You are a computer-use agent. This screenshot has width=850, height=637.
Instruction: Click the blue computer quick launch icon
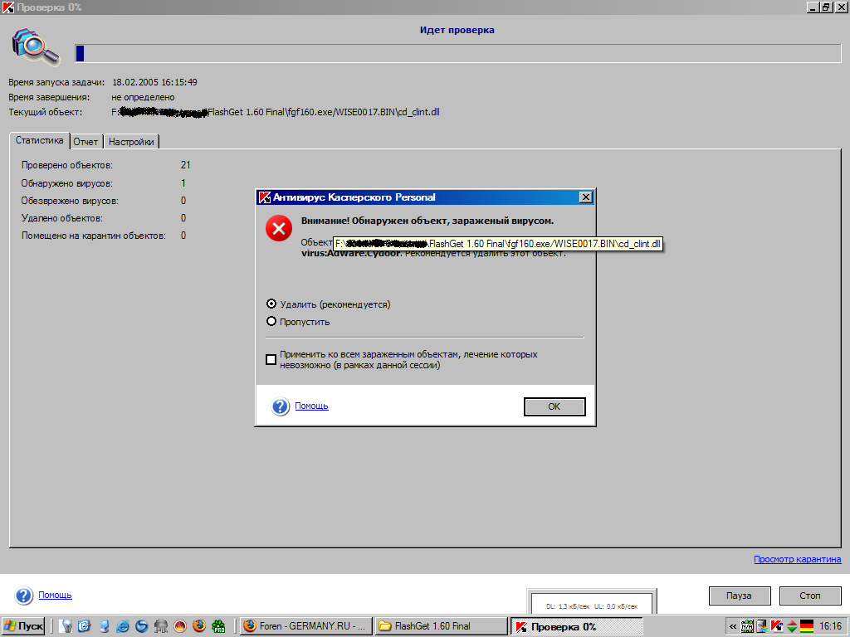click(x=104, y=626)
